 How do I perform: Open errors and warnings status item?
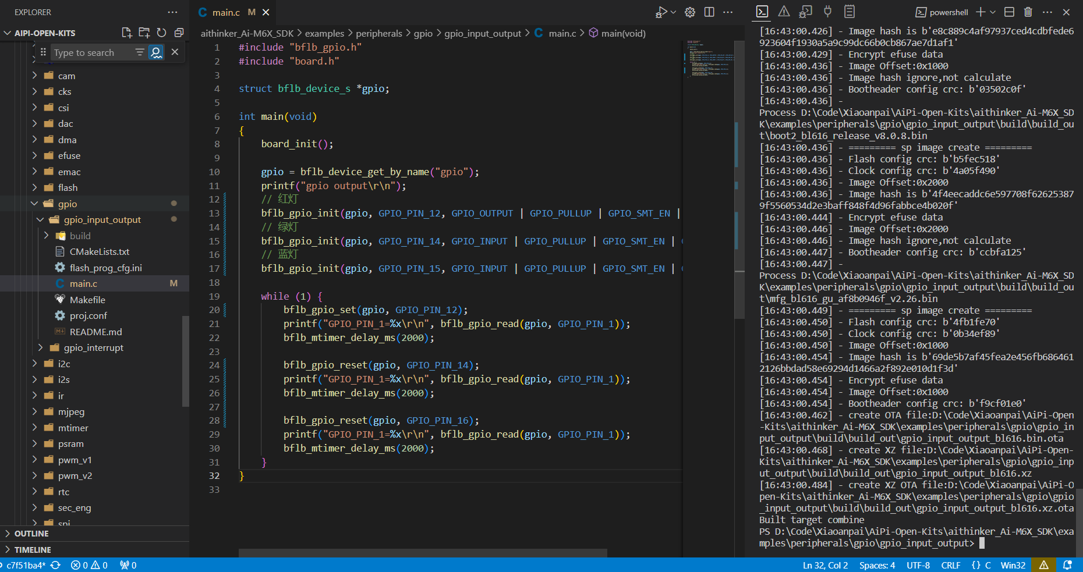[x=89, y=565]
